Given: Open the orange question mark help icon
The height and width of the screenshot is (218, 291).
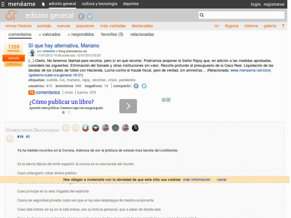Looking at the screenshot, I should [x=283, y=26].
